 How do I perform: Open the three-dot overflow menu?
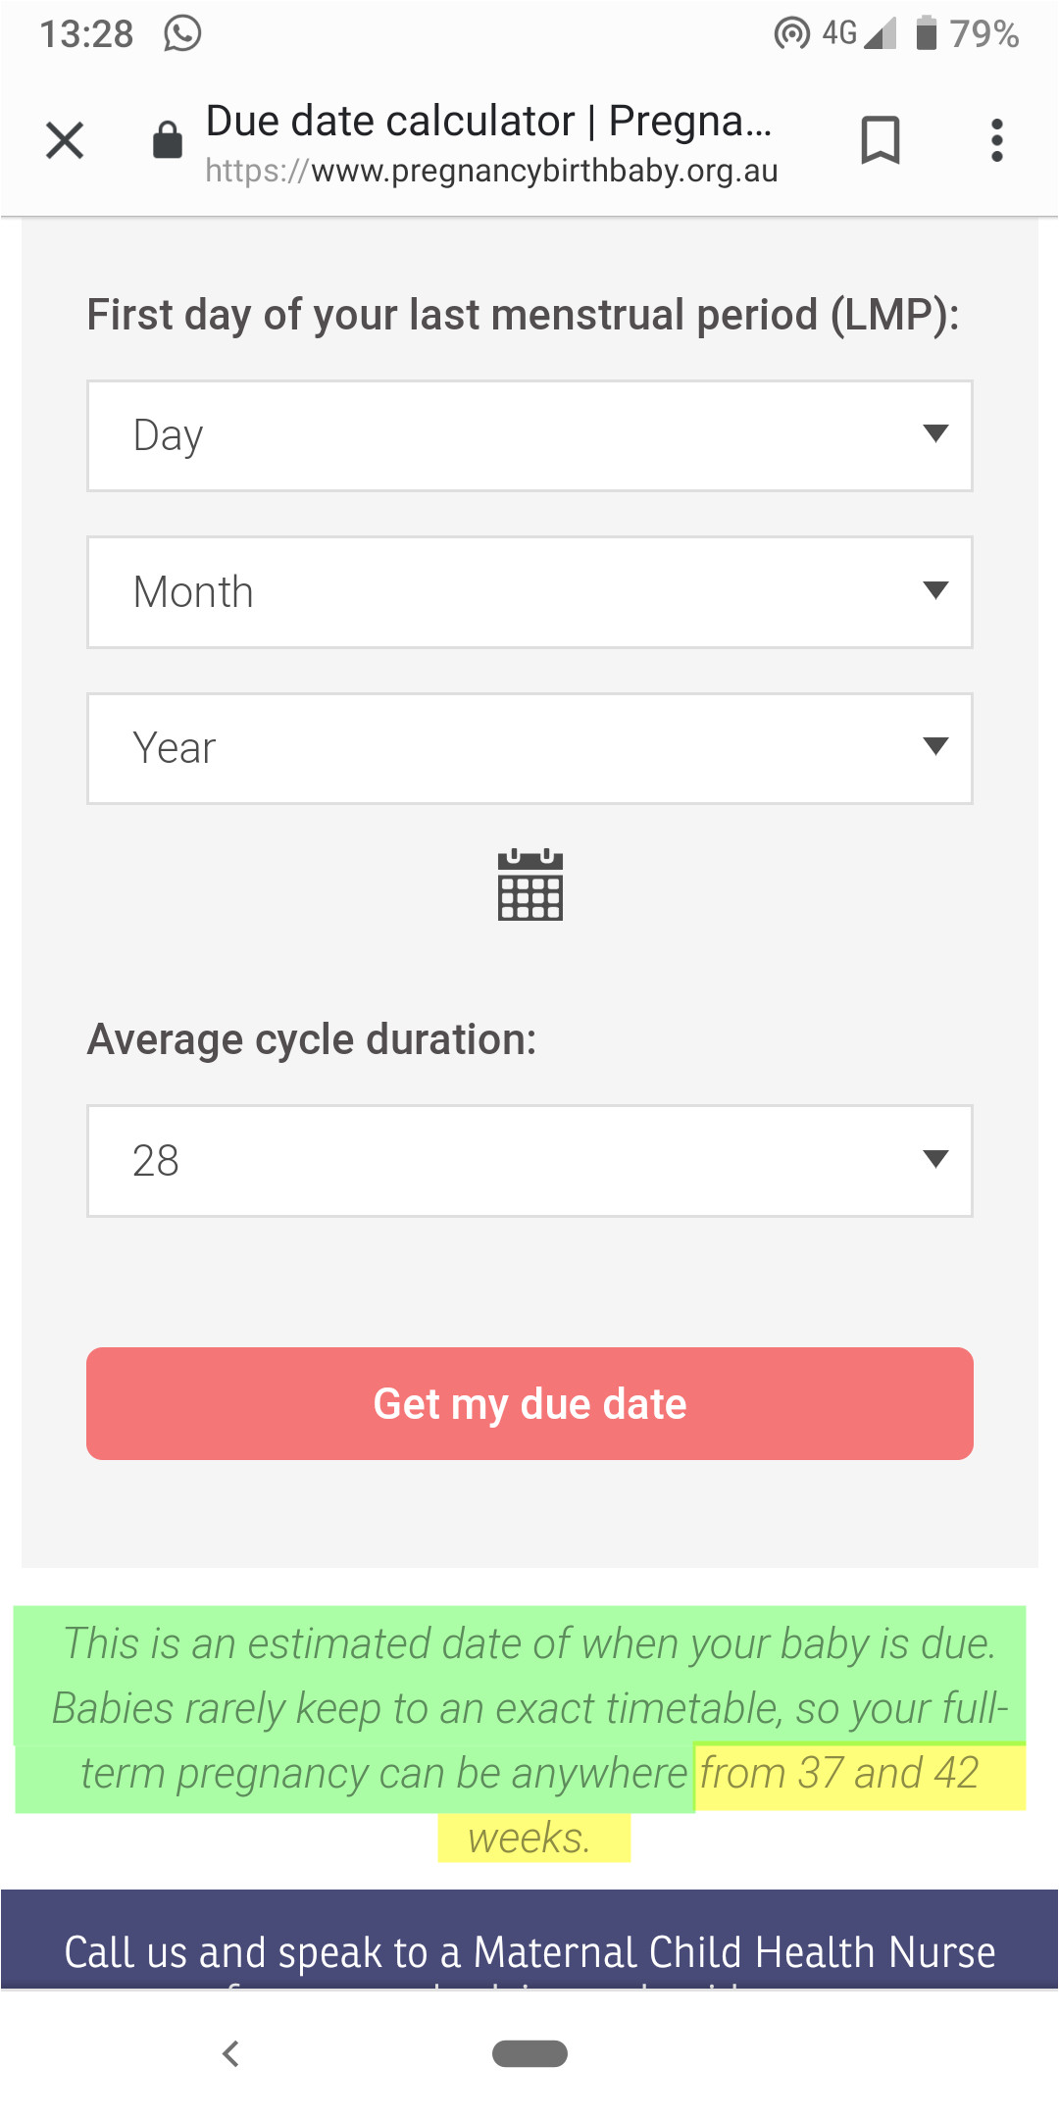click(x=996, y=140)
